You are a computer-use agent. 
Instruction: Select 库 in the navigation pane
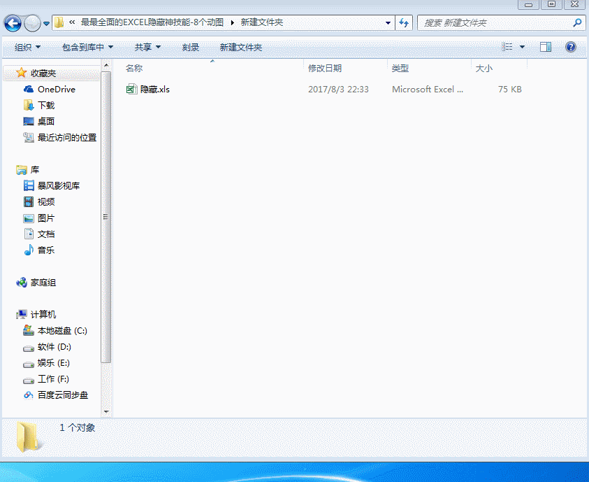coord(34,170)
